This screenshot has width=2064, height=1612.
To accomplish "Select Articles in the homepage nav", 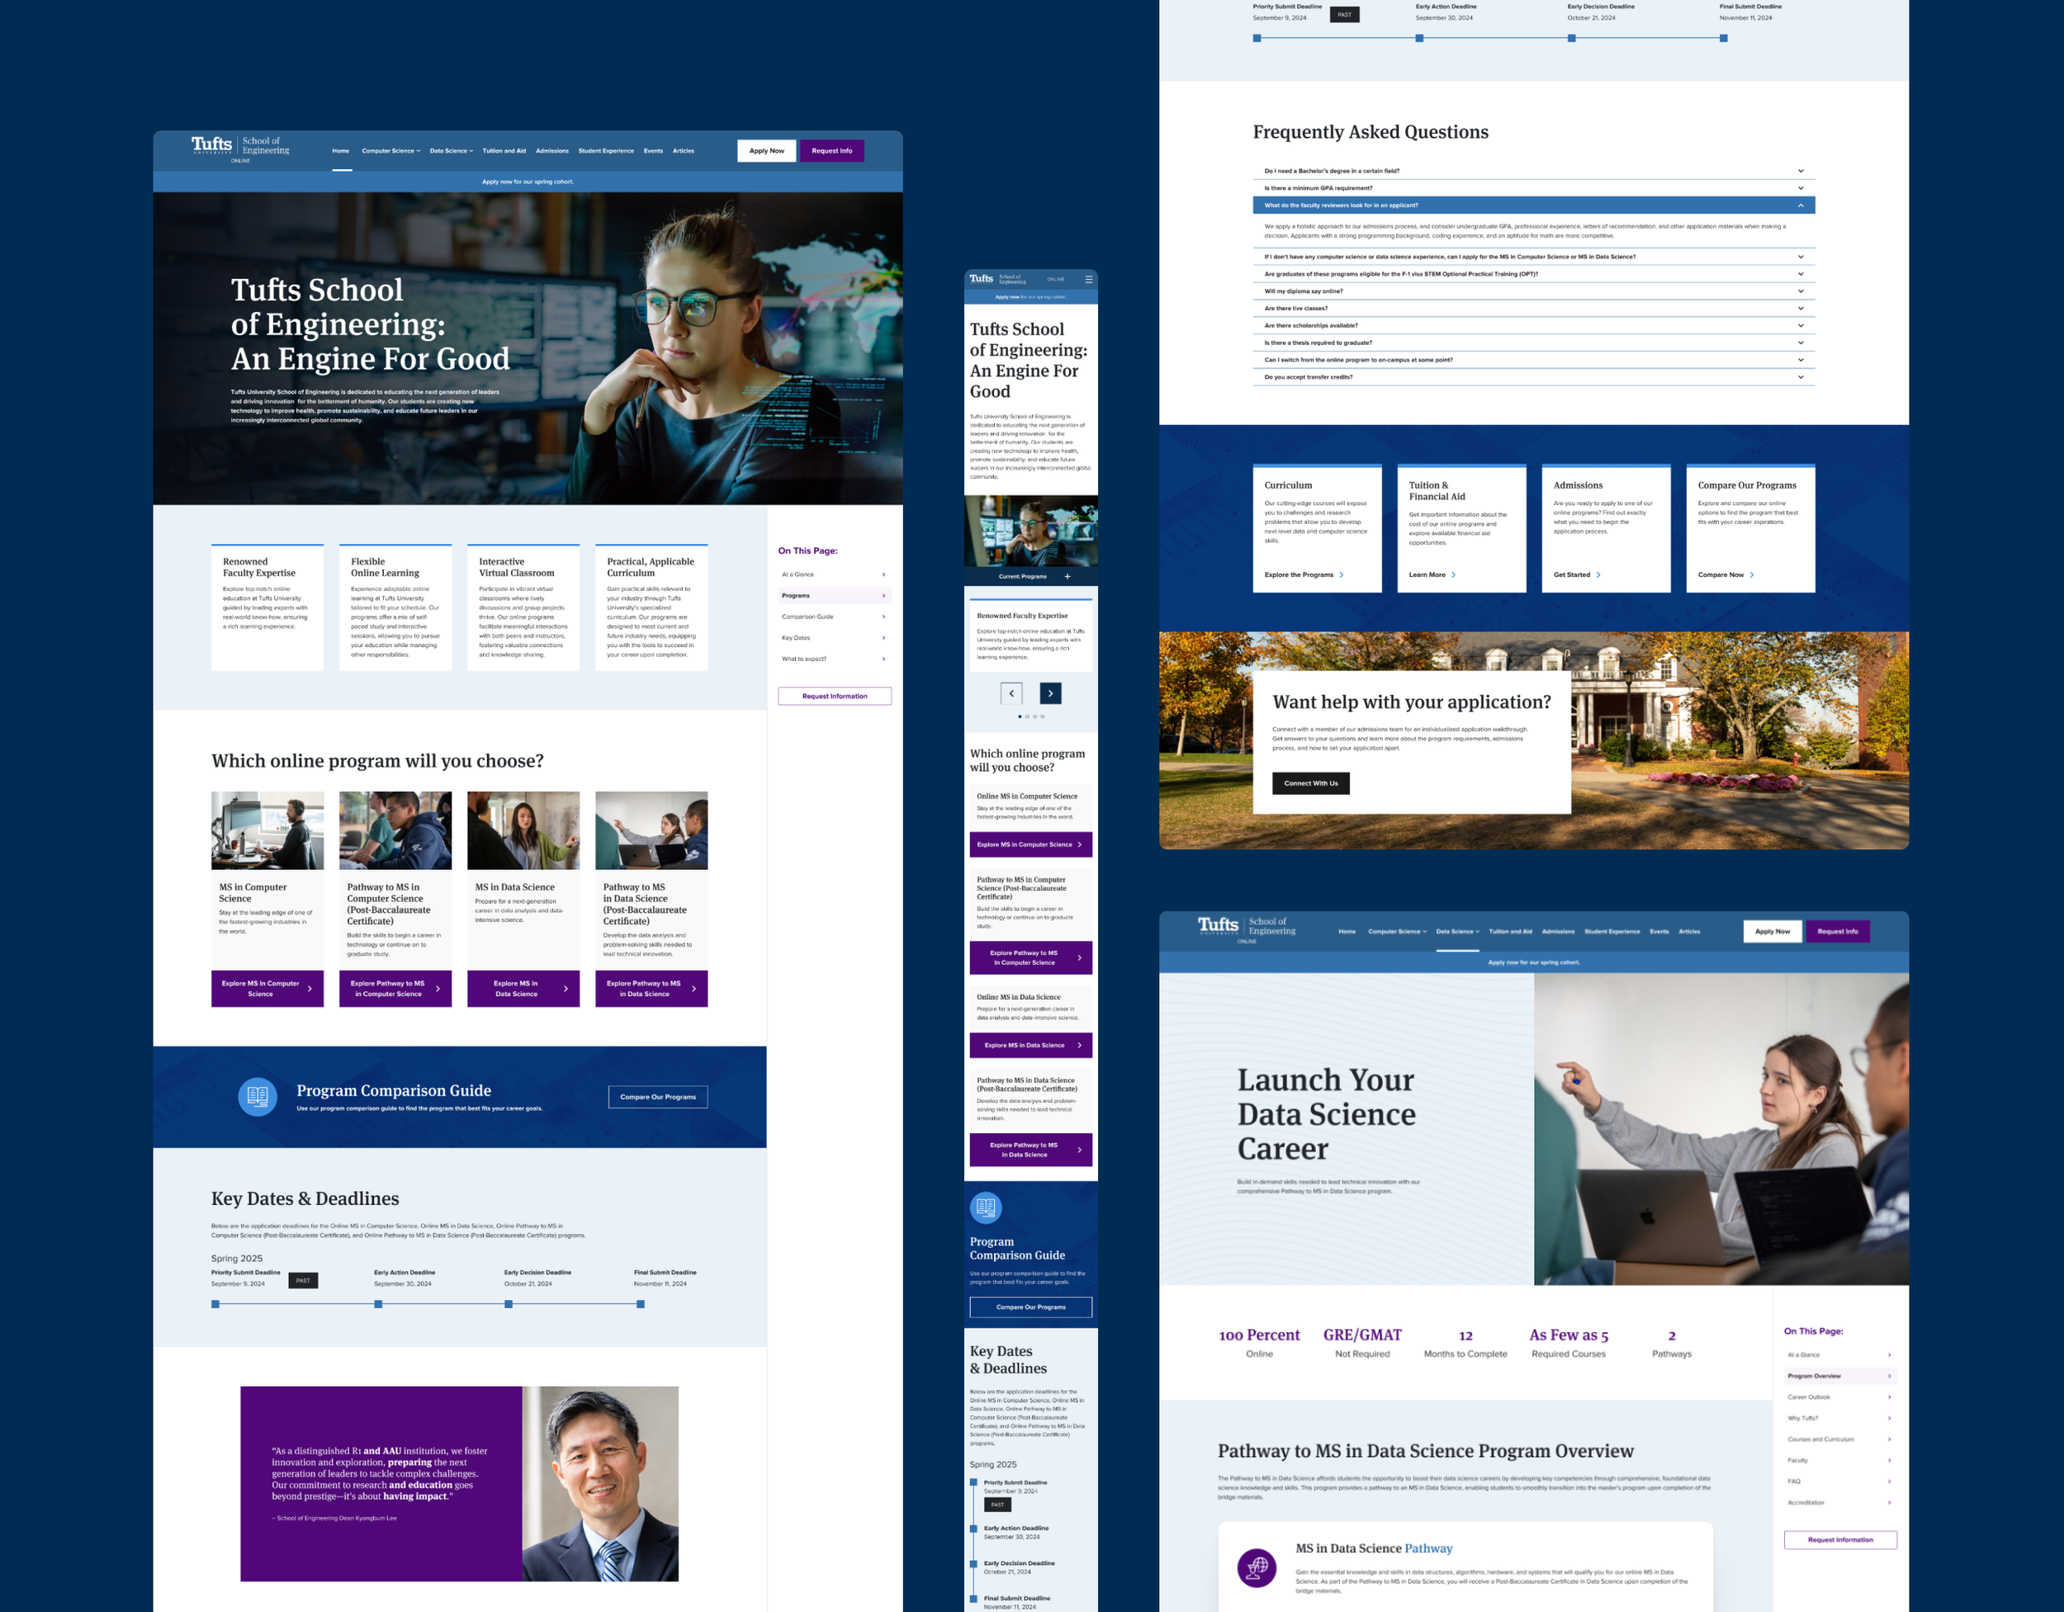I will pos(684,151).
